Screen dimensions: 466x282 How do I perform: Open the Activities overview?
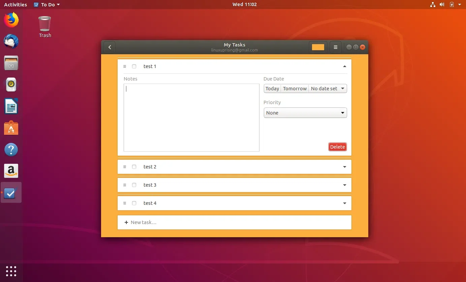pos(15,5)
